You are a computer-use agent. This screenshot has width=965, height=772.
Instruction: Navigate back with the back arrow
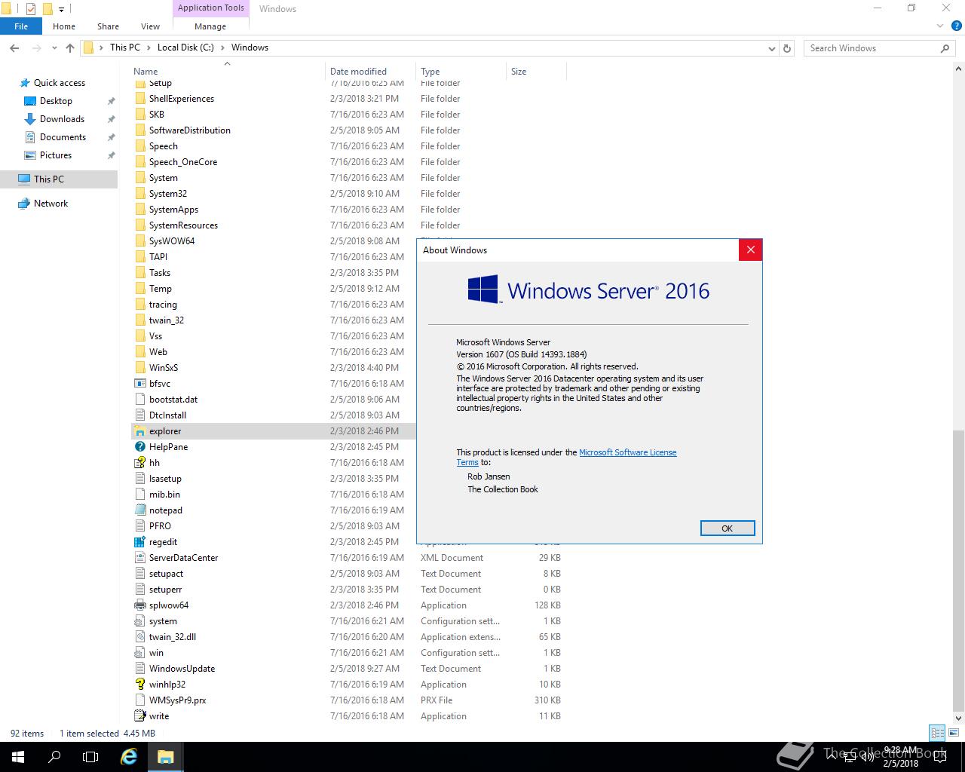click(x=14, y=47)
